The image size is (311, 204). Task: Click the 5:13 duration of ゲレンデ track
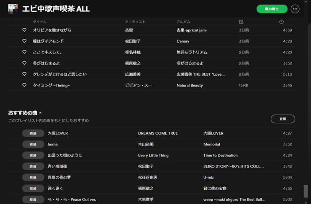coord(288,74)
